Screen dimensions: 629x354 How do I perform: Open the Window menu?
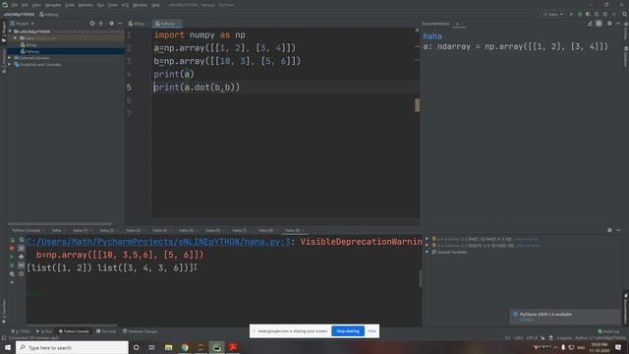140,5
